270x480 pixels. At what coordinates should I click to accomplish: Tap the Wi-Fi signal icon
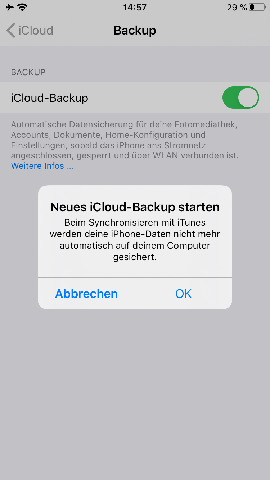22,7
